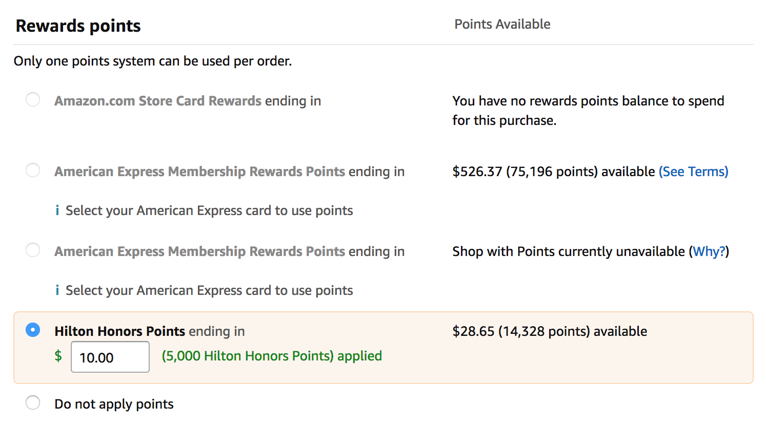Click the green dollar sign beside amount field
This screenshot has width=766, height=426.
(x=58, y=356)
